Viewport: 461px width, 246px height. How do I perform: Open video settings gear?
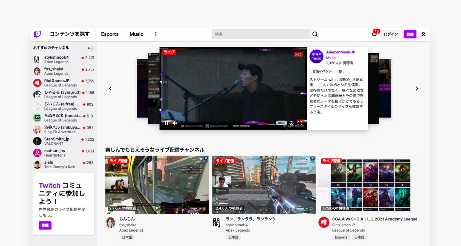tap(291, 123)
